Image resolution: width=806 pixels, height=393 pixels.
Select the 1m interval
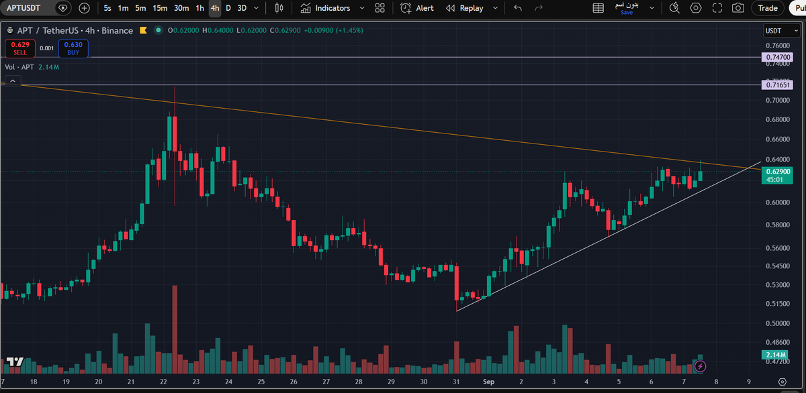(123, 8)
